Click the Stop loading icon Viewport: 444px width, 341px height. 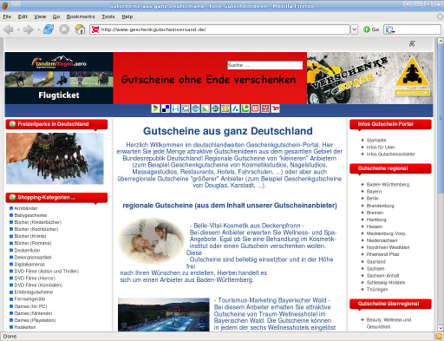pyautogui.click(x=64, y=30)
